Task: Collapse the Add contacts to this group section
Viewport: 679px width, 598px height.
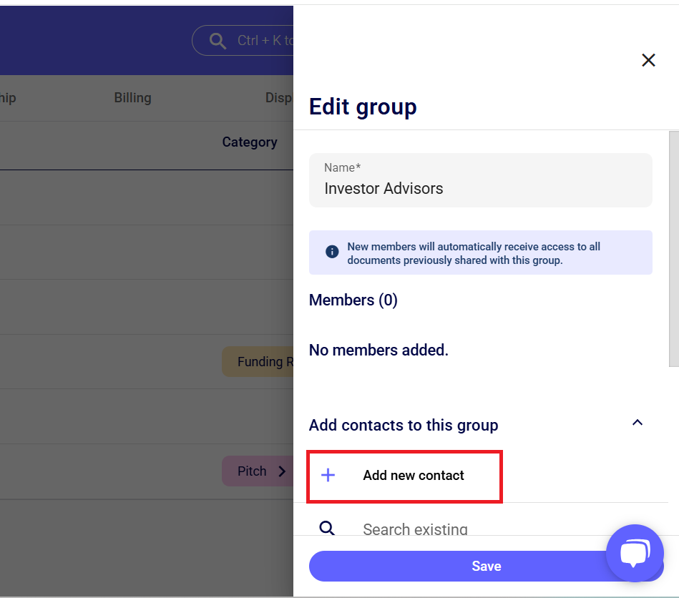Action: (638, 423)
